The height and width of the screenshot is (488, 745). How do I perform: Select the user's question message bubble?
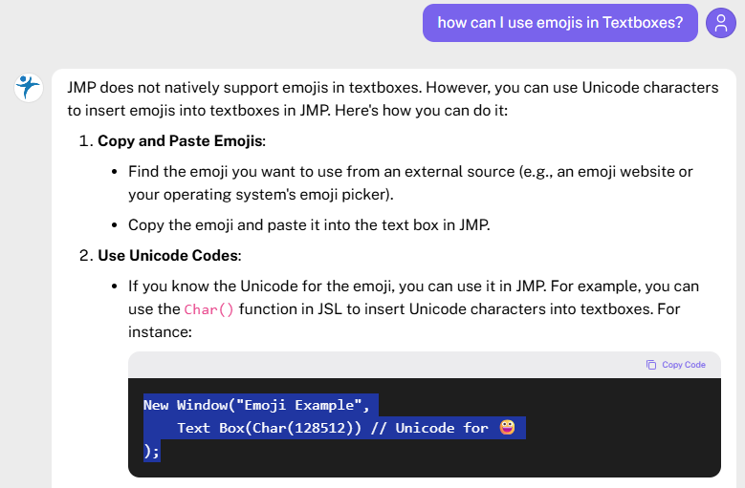tap(559, 23)
